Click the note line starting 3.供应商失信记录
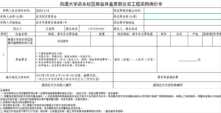 pyautogui.click(x=39, y=105)
